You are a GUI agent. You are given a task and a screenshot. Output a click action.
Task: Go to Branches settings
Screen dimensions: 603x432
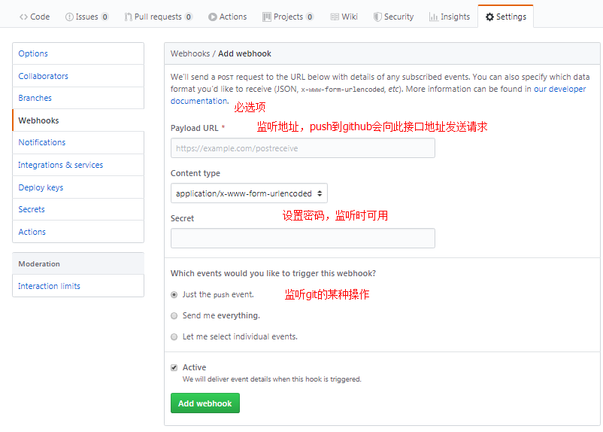78,98
